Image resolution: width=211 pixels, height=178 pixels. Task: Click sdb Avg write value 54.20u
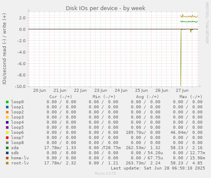click(x=155, y=153)
